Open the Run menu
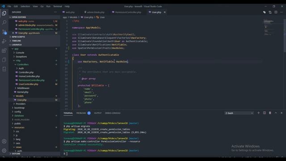Image resolution: width=286 pixels, height=161 pixels. (x=48, y=6)
